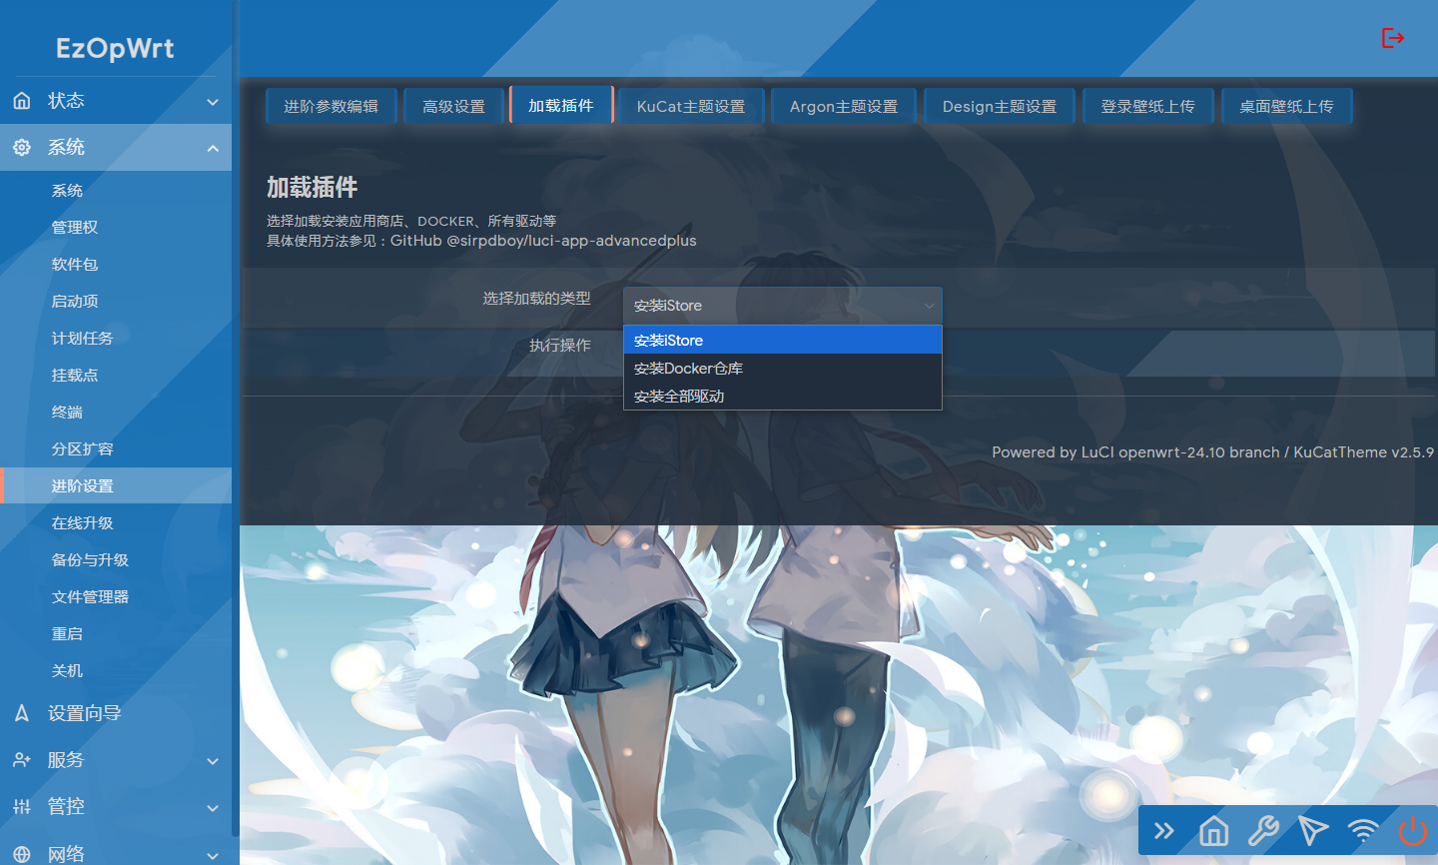
Task: Click the 服务 menu label
Action: point(66,760)
